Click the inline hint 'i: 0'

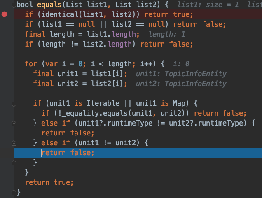pos(181,64)
